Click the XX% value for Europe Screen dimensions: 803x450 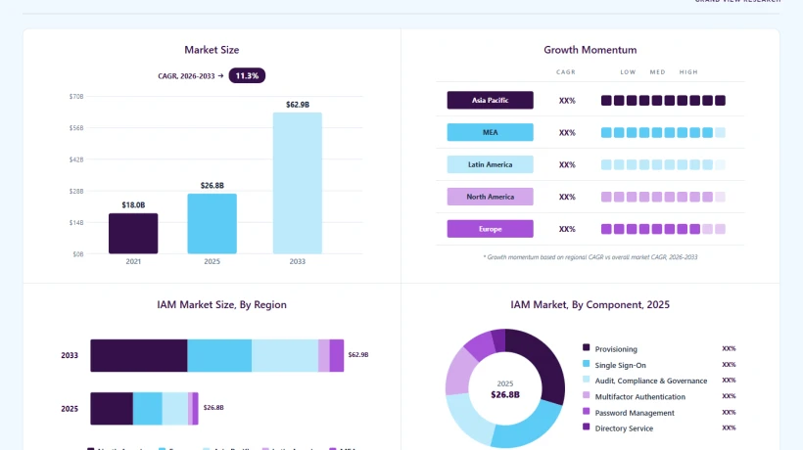coord(567,229)
